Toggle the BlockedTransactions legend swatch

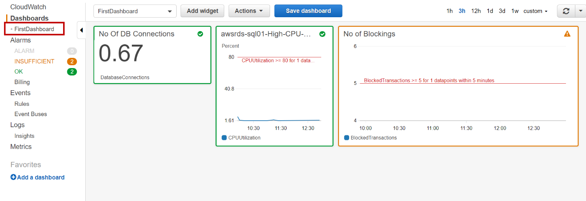click(347, 138)
